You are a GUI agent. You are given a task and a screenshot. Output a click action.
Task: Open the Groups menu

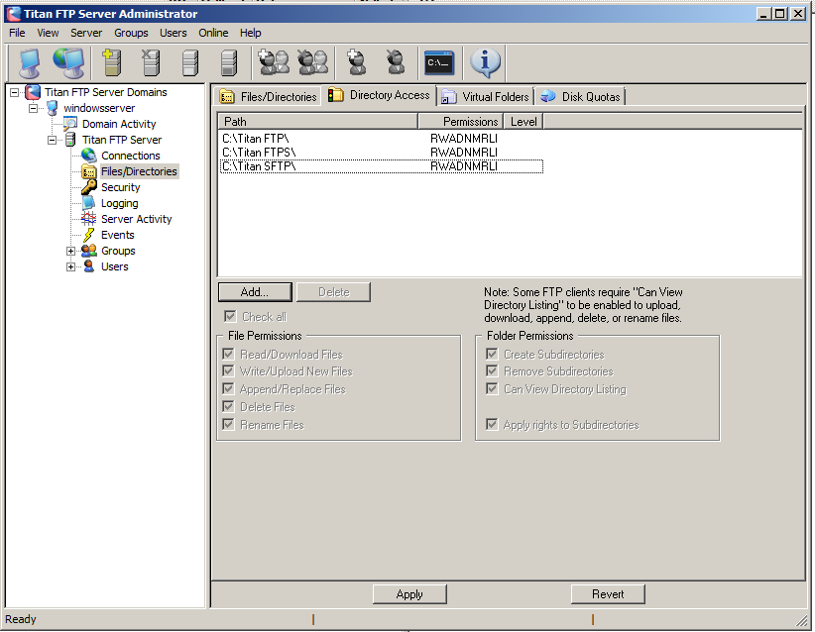(131, 33)
